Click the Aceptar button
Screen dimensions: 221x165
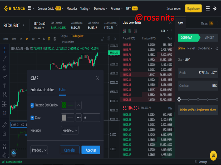tap(91, 150)
